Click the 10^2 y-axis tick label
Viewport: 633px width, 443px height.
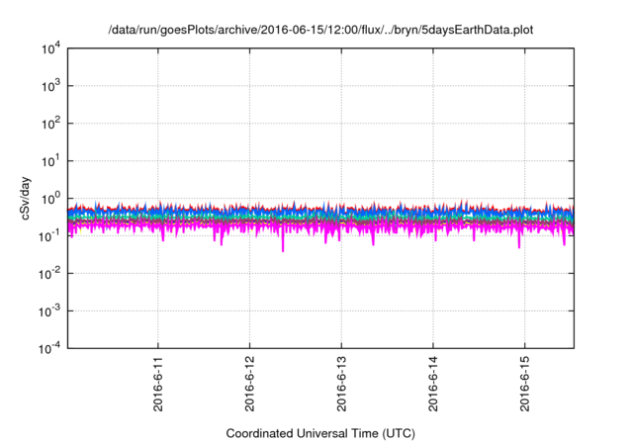coord(50,124)
